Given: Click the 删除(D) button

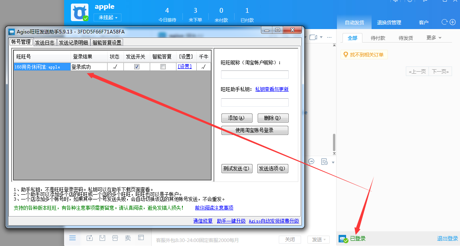Looking at the screenshot, I should click(x=273, y=118).
